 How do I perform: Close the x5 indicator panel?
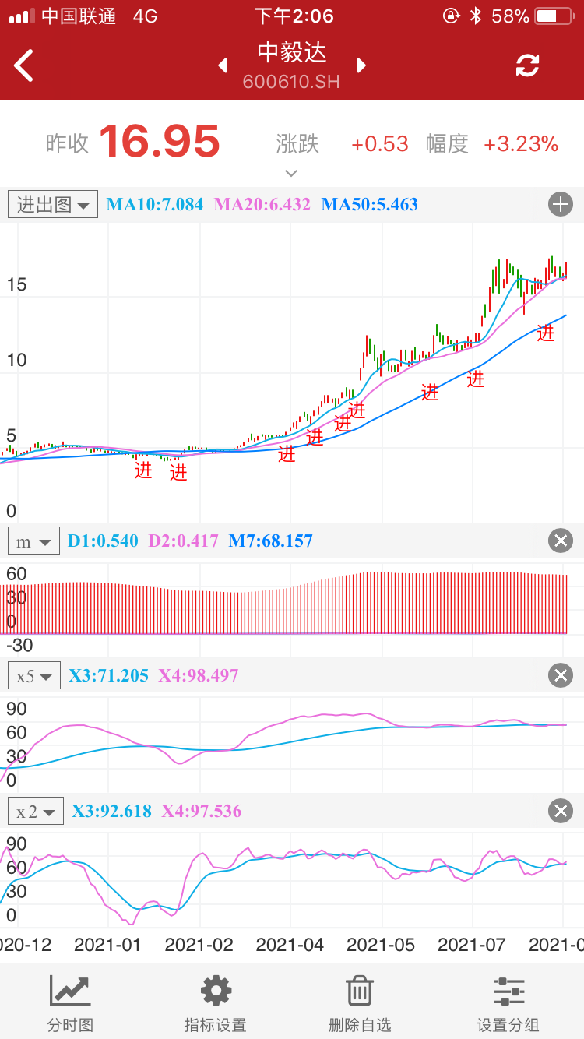pyautogui.click(x=561, y=675)
